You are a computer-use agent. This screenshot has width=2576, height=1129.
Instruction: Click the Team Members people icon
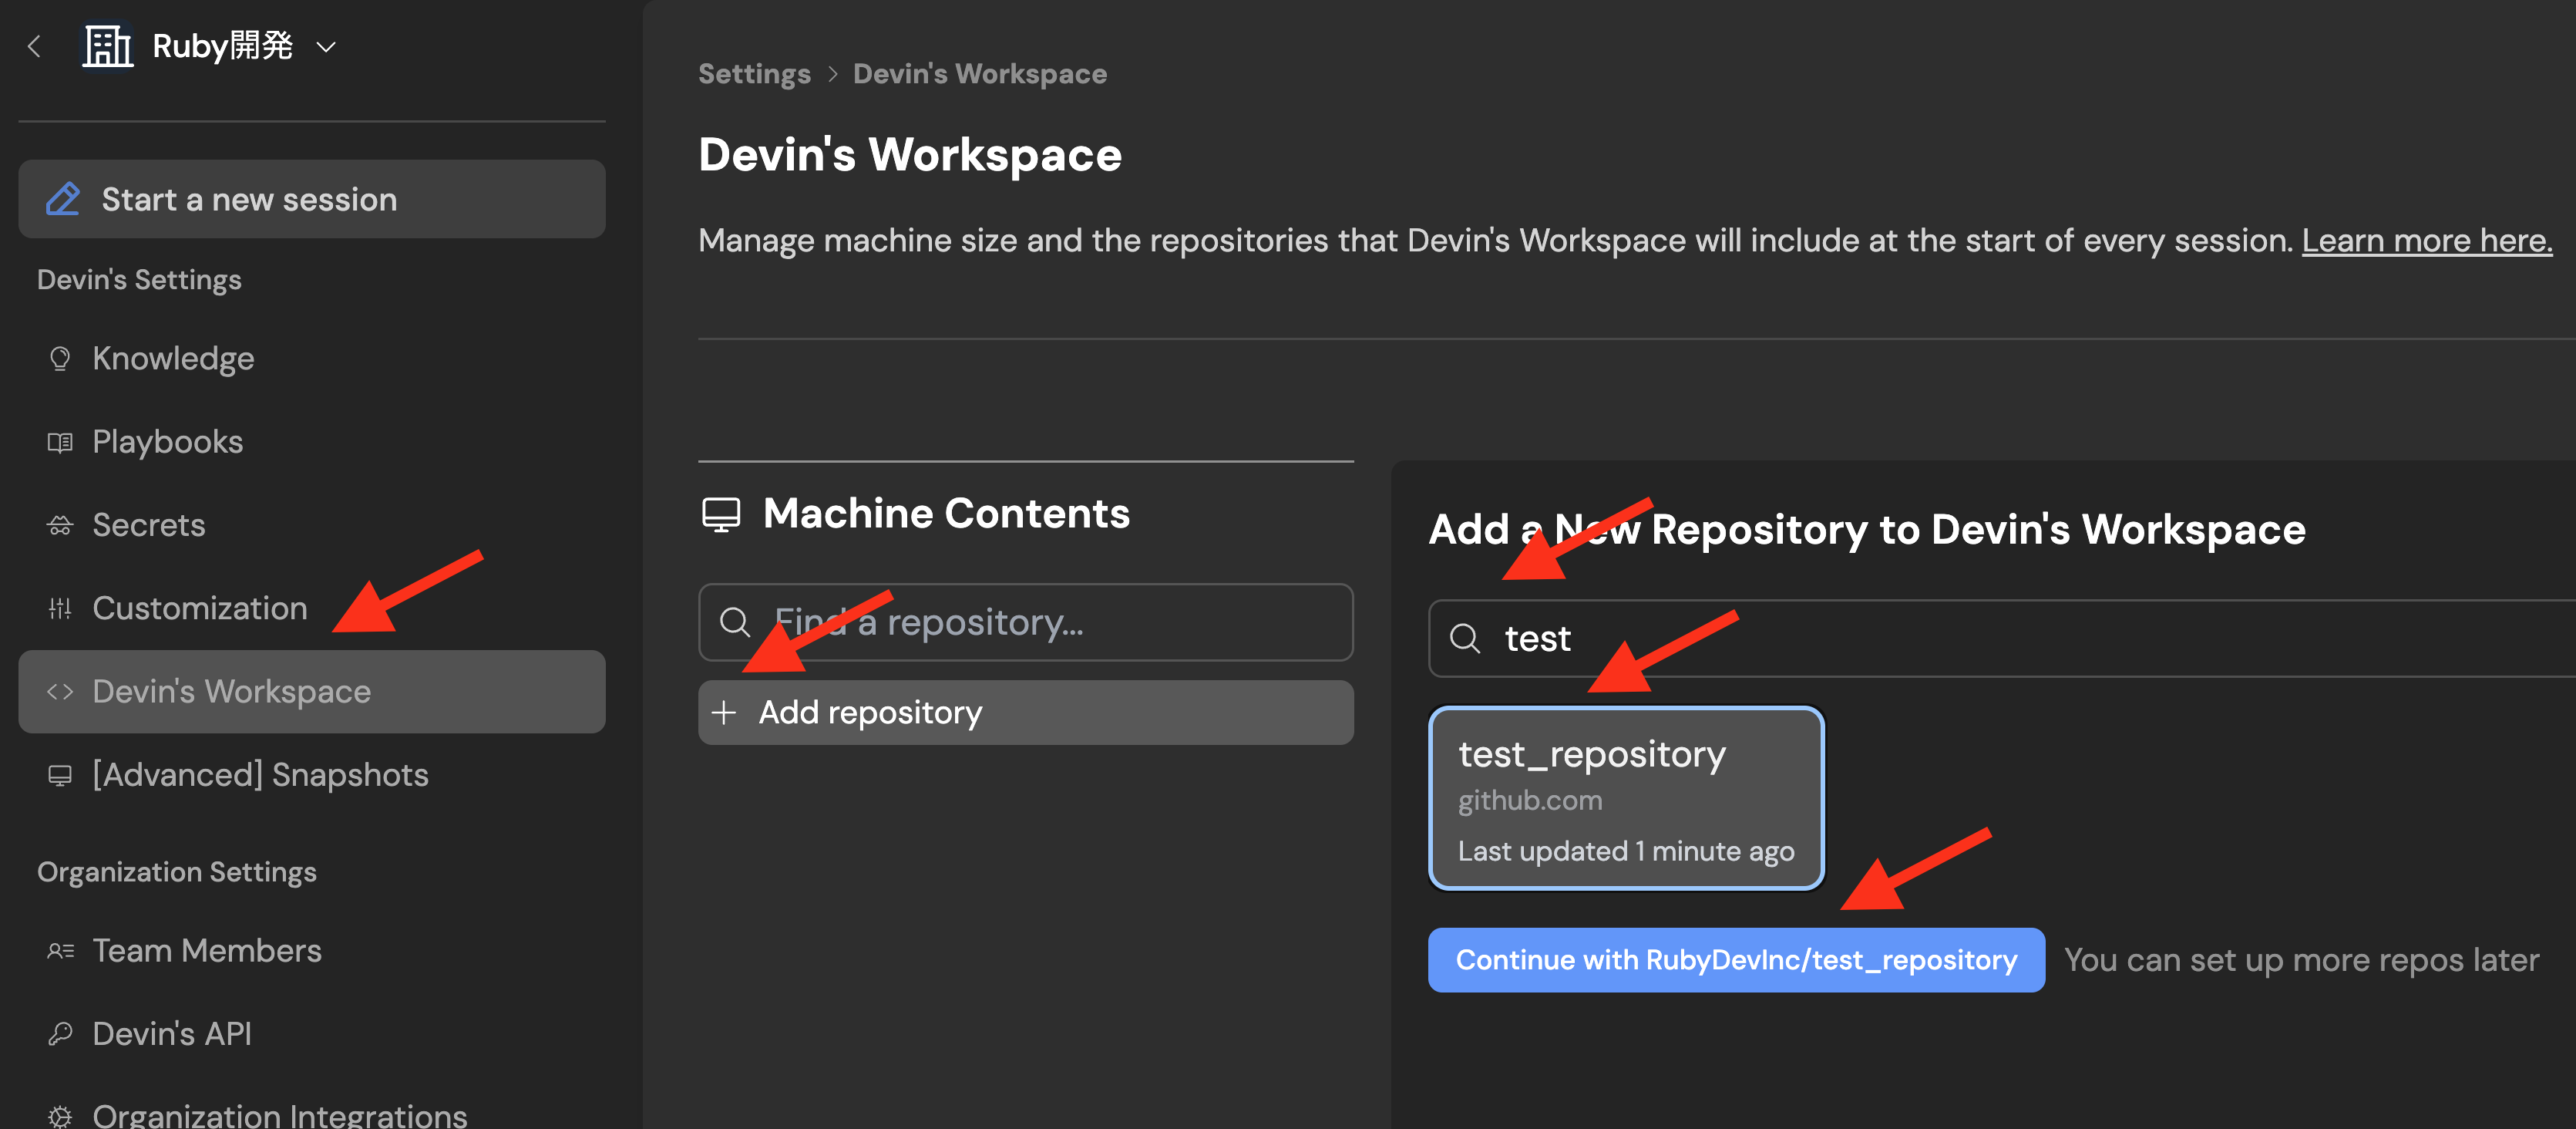60,951
